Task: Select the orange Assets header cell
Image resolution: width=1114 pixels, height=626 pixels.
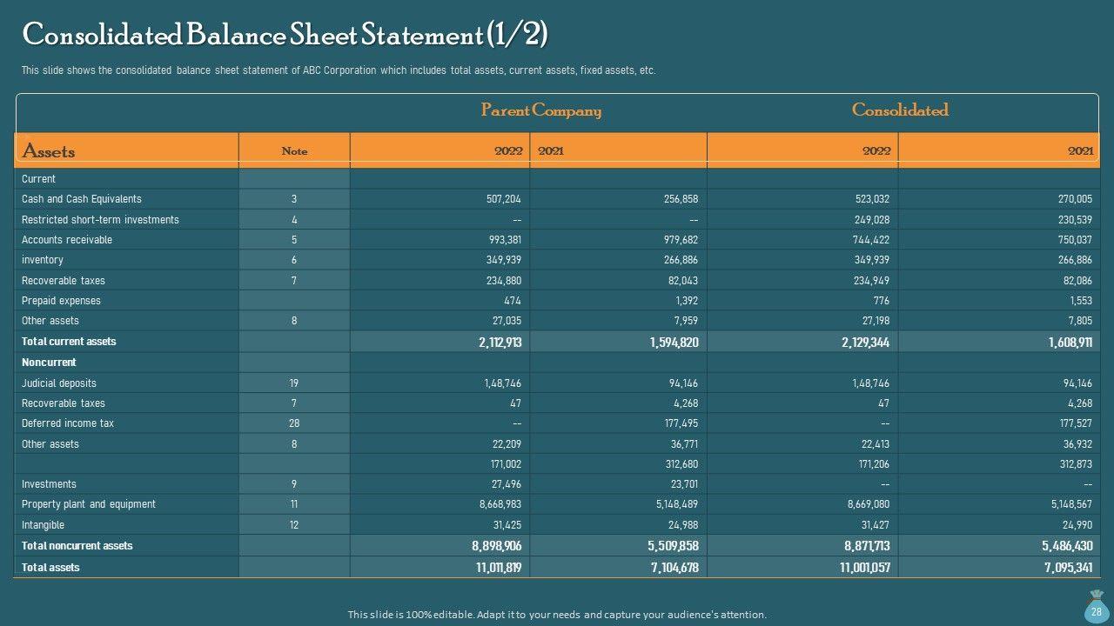Action: [49, 151]
